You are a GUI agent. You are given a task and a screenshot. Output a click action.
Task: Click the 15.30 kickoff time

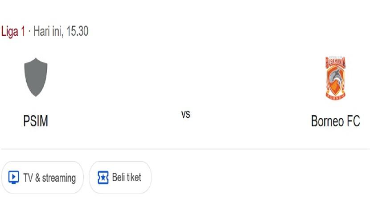pyautogui.click(x=77, y=32)
